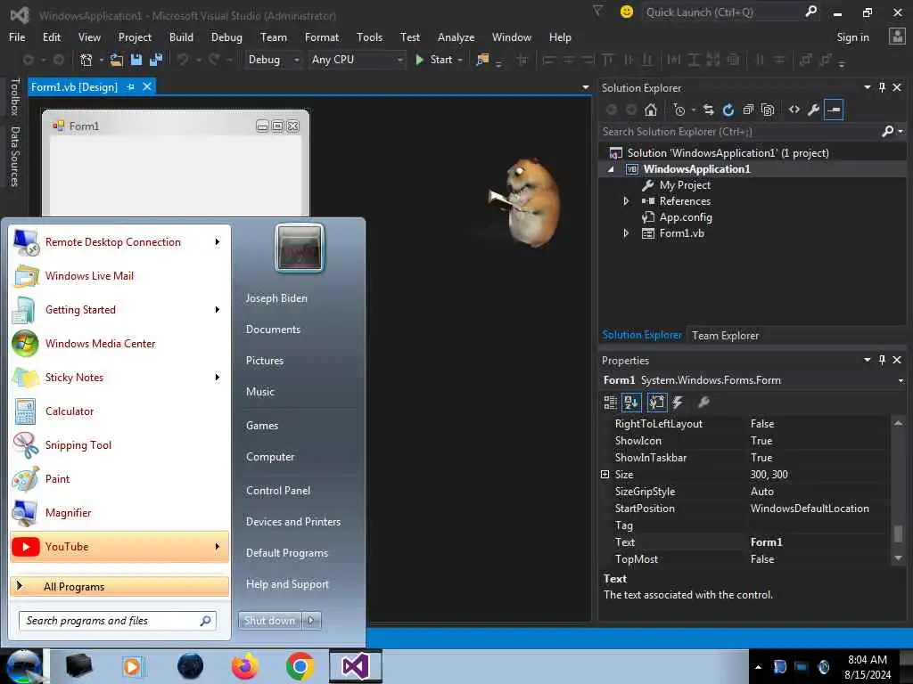This screenshot has width=913, height=684.
Task: Click Collapse All icon in Solution Explorer
Action: pos(748,110)
